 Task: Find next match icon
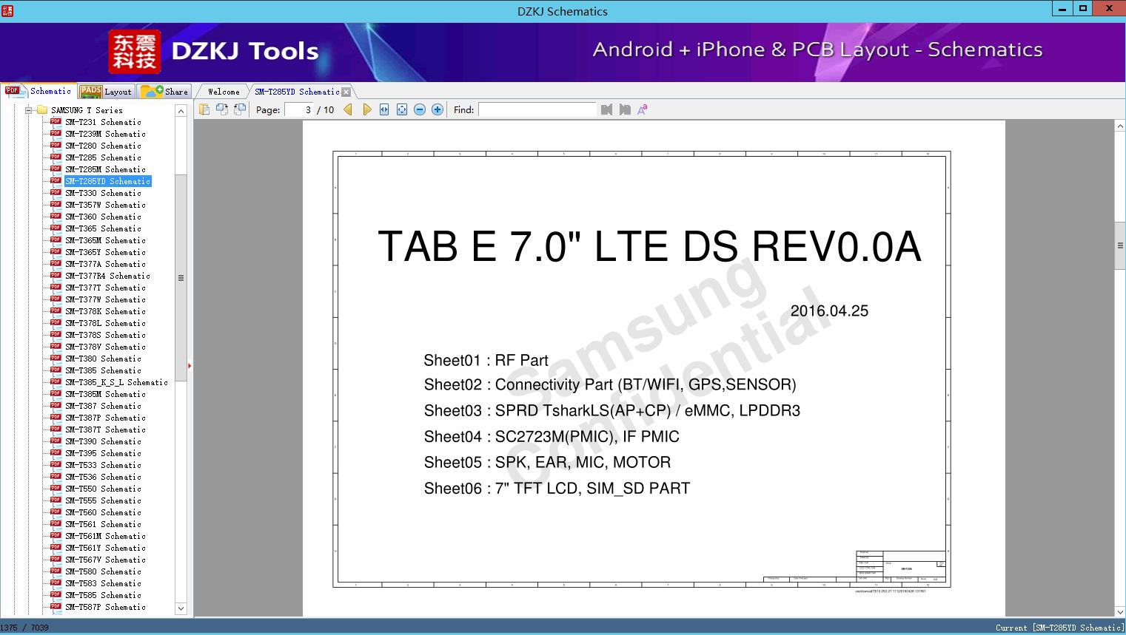click(x=625, y=109)
